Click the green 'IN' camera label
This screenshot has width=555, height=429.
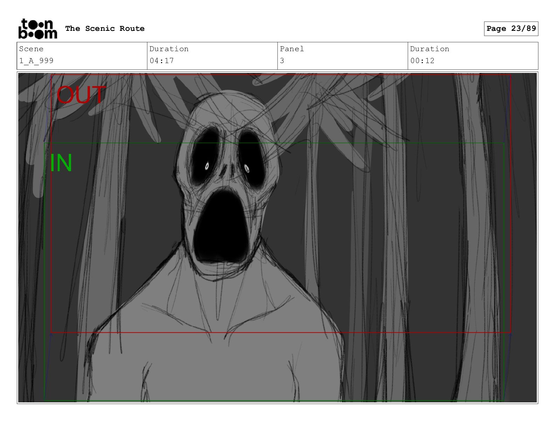61,163
